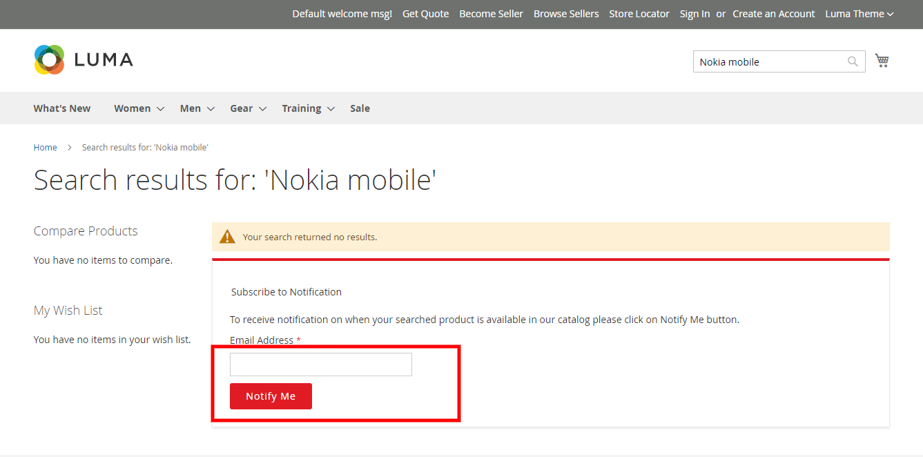Click 'You have no items to compare.' text

click(x=104, y=260)
